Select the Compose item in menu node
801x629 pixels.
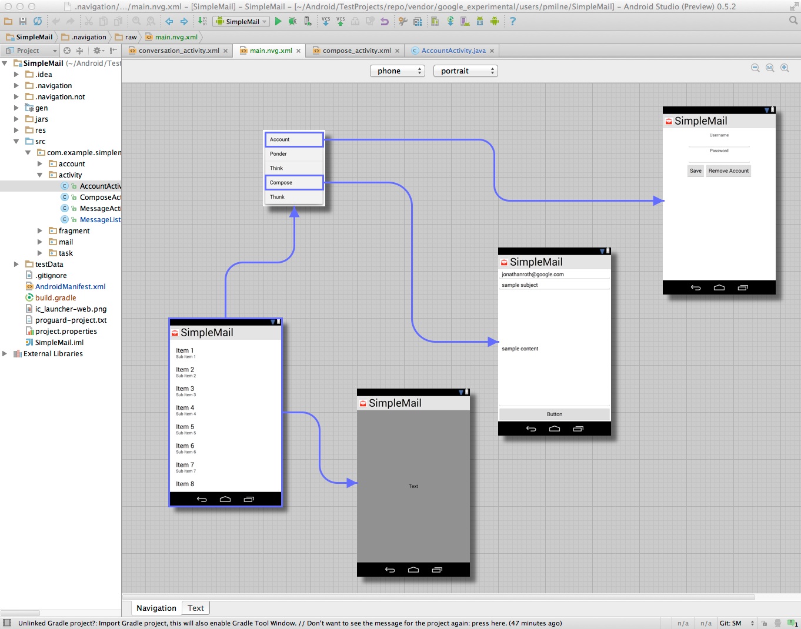[x=294, y=183]
